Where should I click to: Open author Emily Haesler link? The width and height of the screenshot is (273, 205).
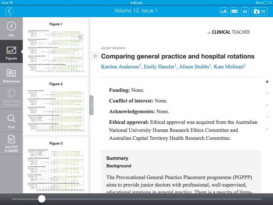(160, 66)
